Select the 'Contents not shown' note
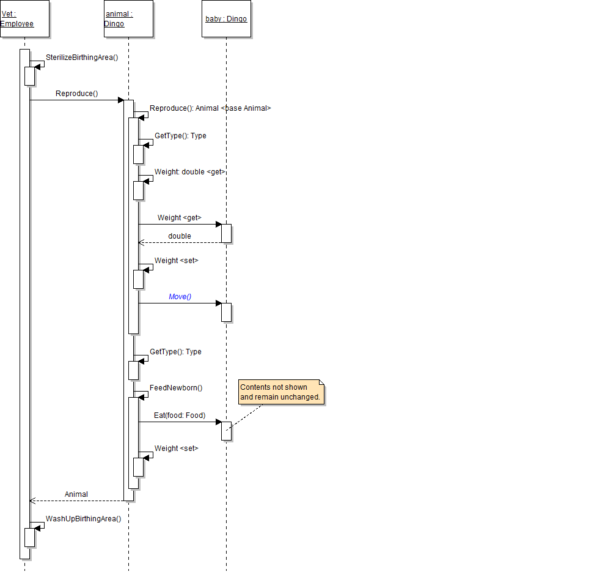Viewport: 589px width, 577px height. click(280, 392)
